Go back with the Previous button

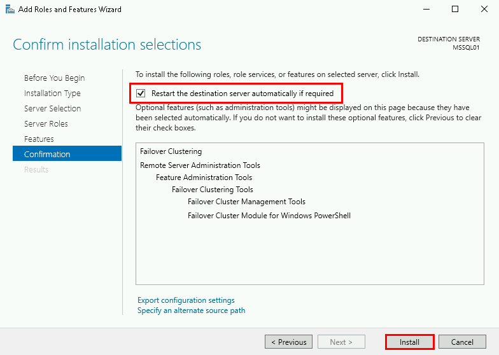pos(288,342)
